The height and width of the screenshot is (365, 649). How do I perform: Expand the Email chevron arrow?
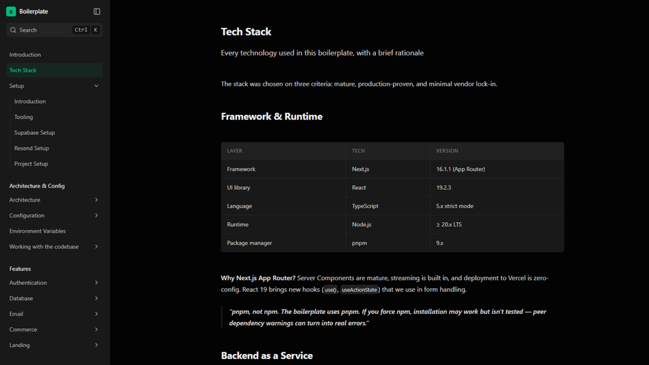pyautogui.click(x=96, y=314)
